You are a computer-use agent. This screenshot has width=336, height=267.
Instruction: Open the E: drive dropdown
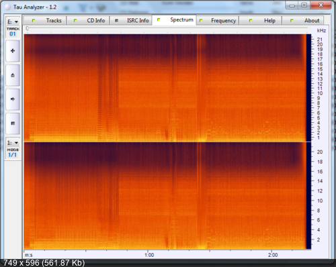tap(13, 21)
